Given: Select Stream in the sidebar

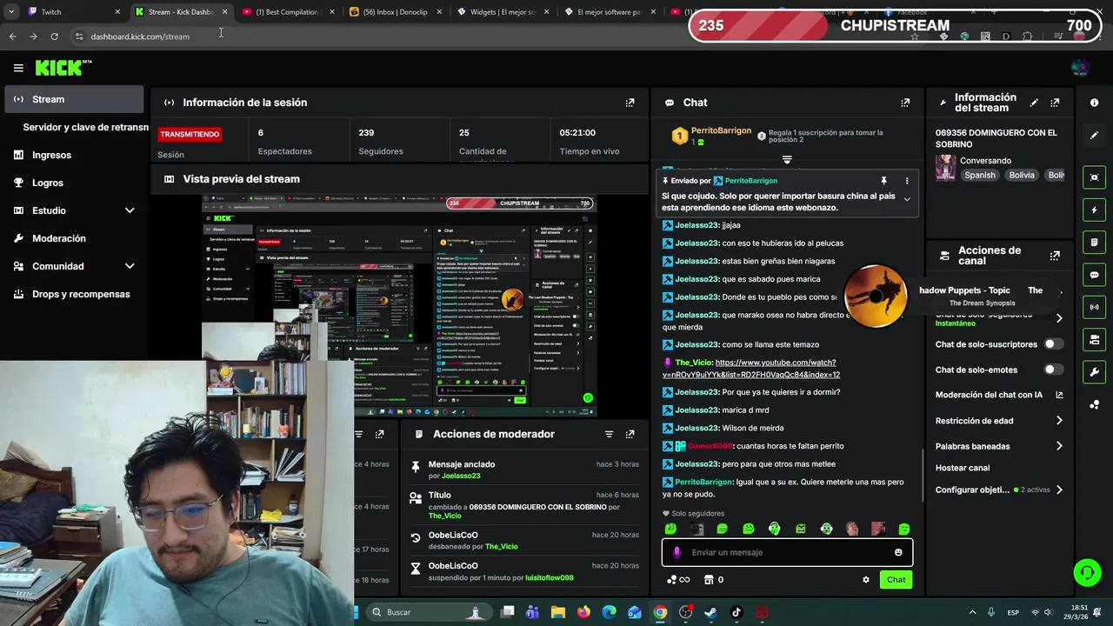Looking at the screenshot, I should pyautogui.click(x=74, y=99).
